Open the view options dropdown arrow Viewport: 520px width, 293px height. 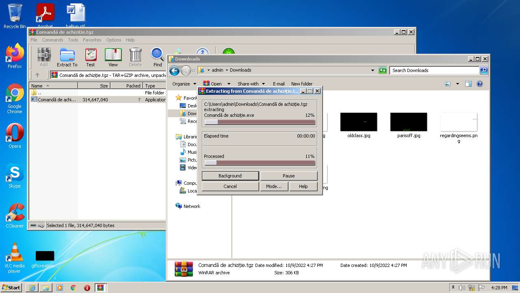click(457, 84)
